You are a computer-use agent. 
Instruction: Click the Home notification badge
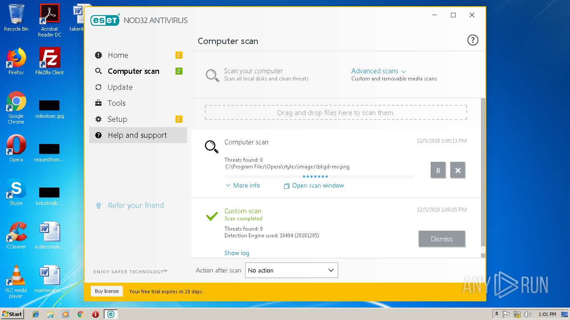coord(179,55)
